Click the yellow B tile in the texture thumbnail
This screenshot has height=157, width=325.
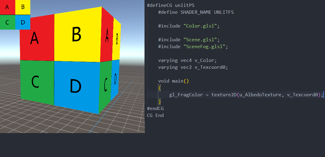click(23, 7)
